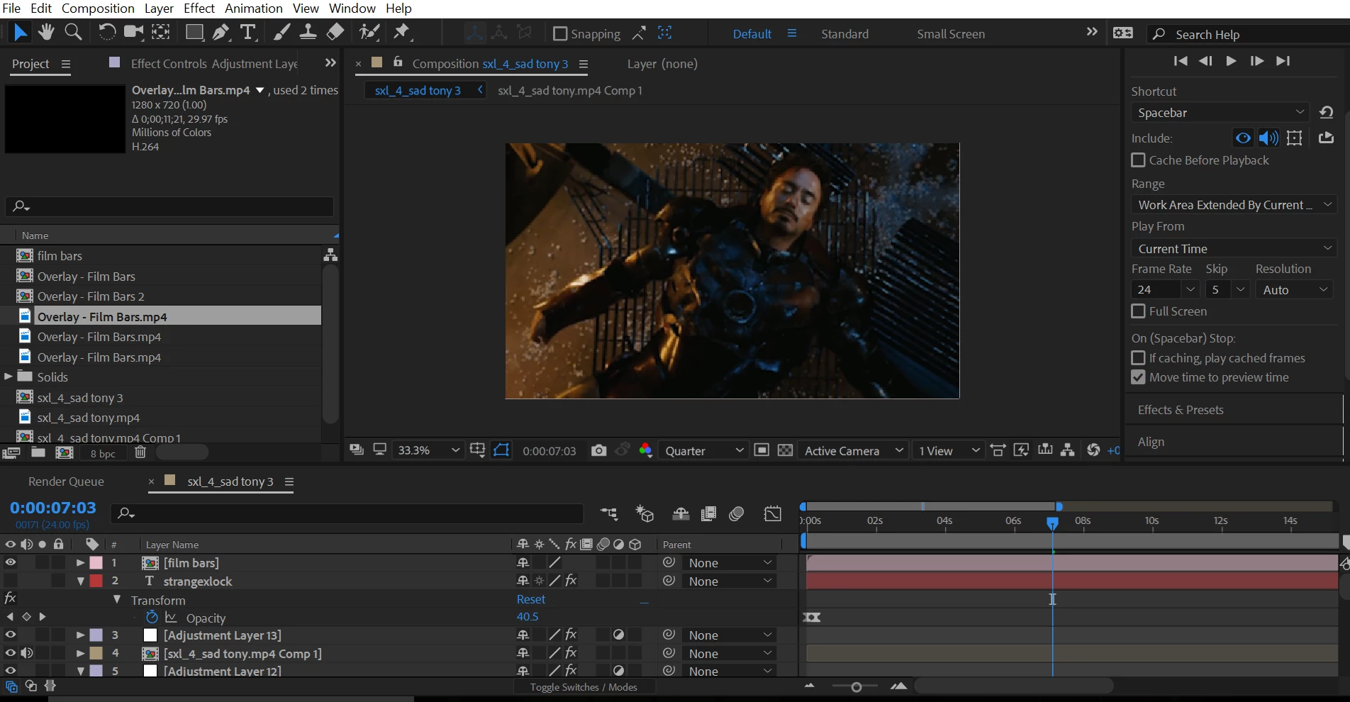The width and height of the screenshot is (1350, 702).
Task: Select the Horizontal Type tool
Action: [247, 32]
